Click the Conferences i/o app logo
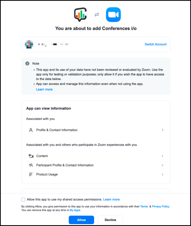The image size is (191, 226). click(80, 15)
